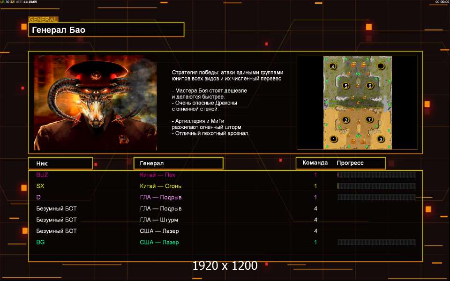Click "ГЛА — Штурм" general entry
Image resolution: width=450 pixels, height=281 pixels.
159,220
